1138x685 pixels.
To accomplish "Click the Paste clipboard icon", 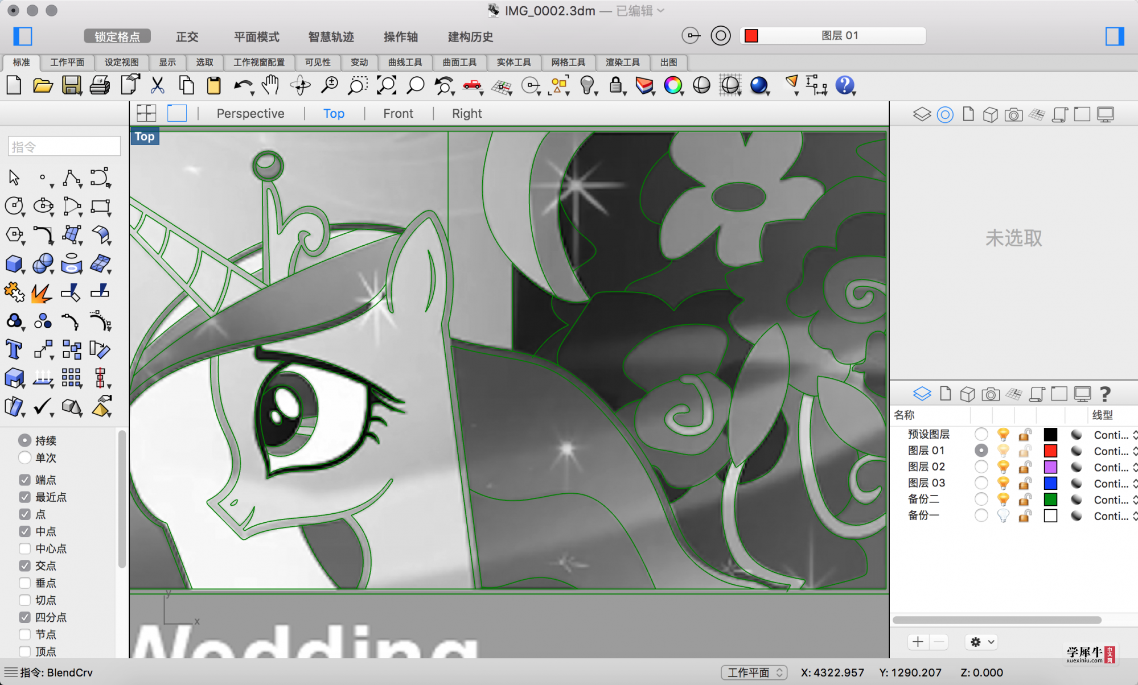I will point(214,85).
